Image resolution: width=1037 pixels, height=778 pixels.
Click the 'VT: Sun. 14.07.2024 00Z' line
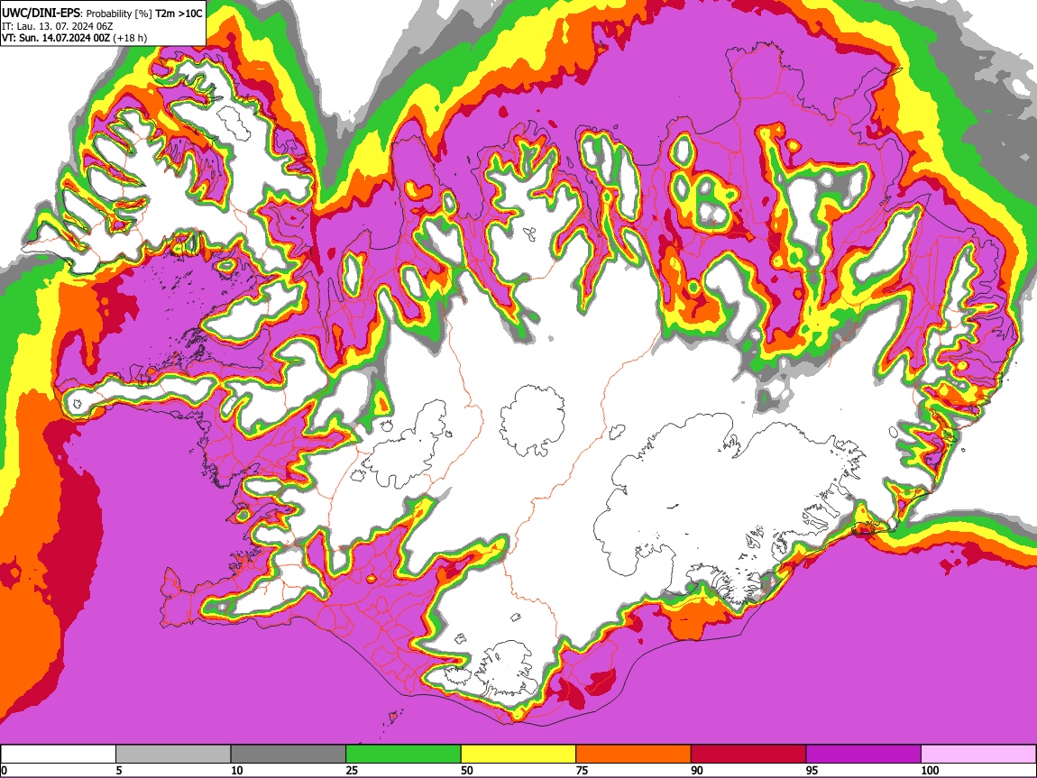(56, 38)
